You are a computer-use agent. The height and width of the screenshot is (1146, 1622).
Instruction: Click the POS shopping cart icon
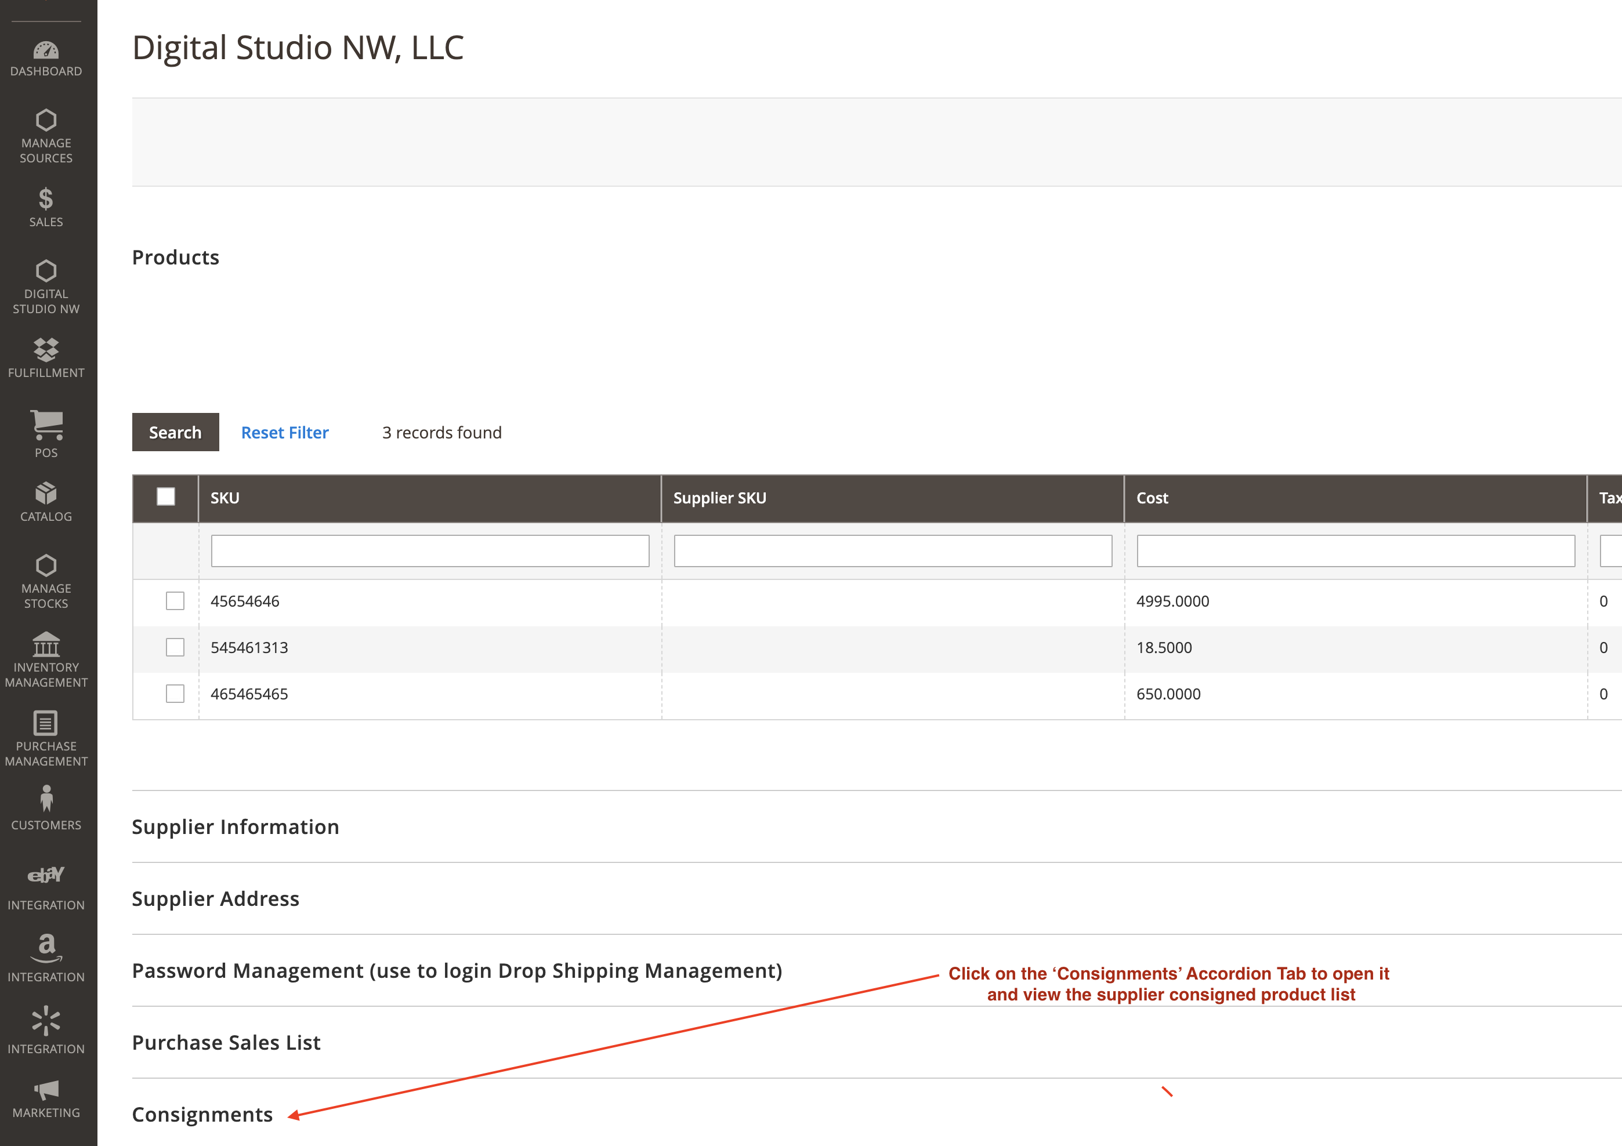pos(46,425)
